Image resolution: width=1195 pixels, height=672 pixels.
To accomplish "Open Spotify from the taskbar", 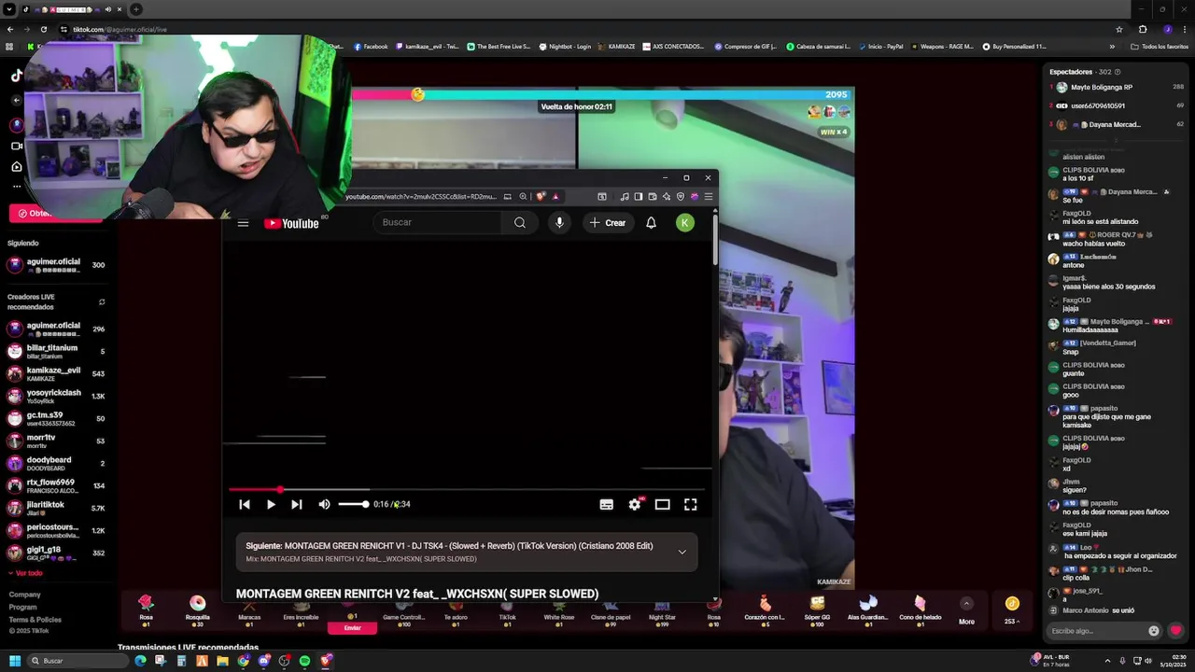I will (x=304, y=661).
